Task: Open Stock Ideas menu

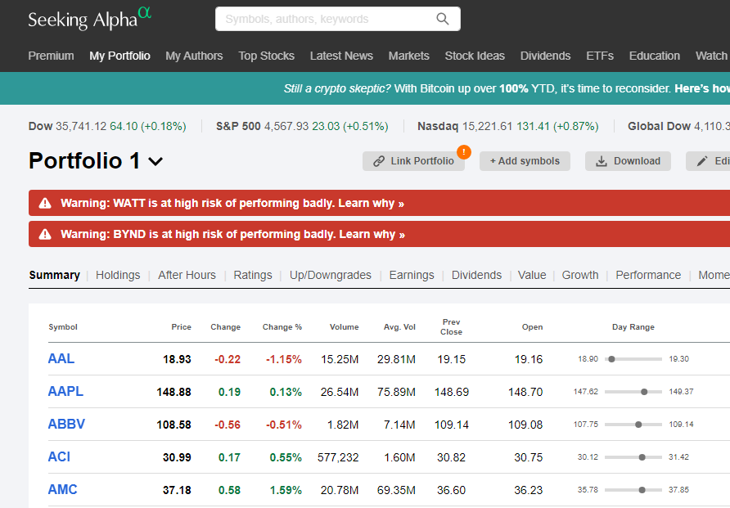Action: [475, 56]
